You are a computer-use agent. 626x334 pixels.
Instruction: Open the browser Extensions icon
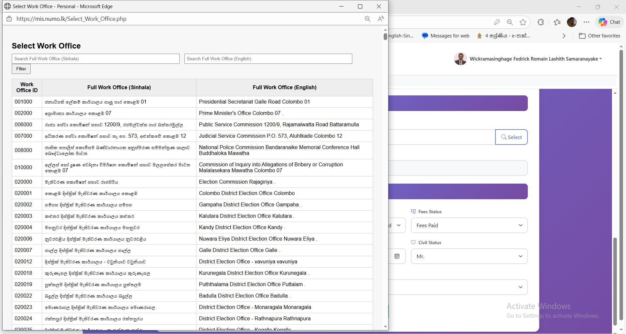[x=541, y=22]
